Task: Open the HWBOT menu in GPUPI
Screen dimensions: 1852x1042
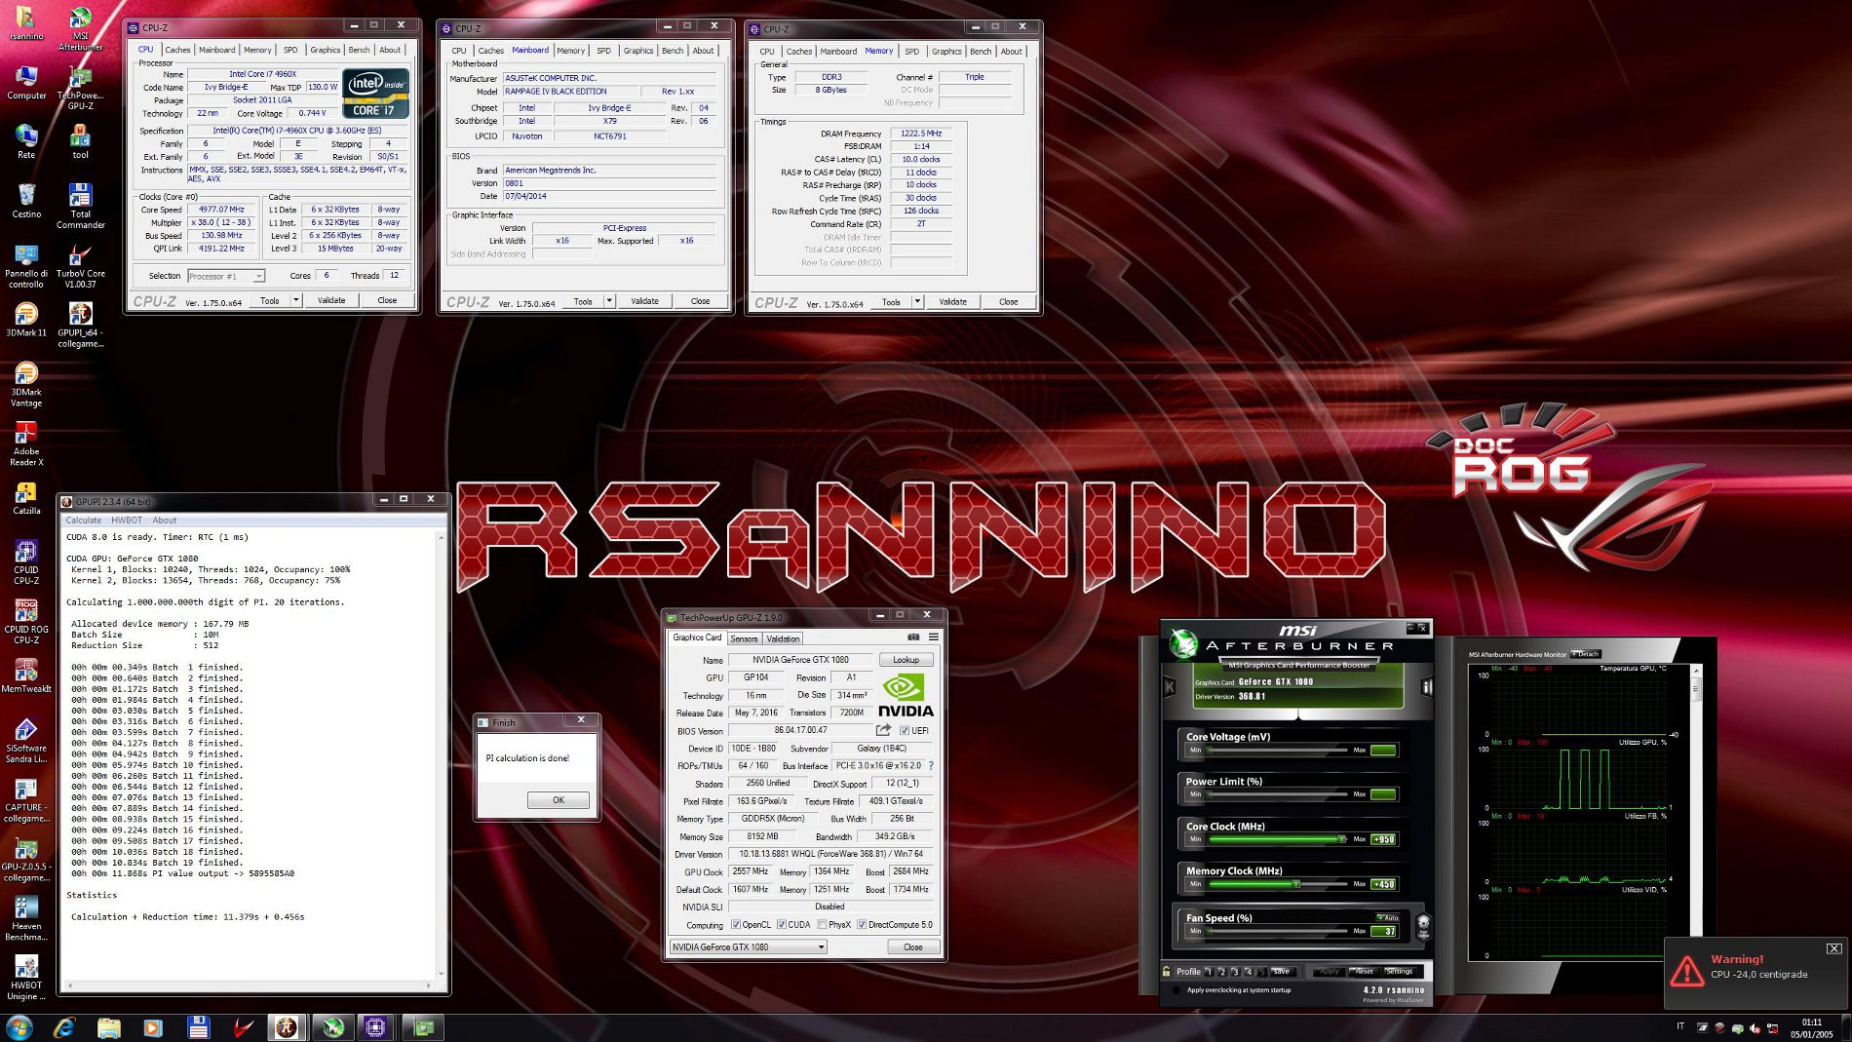Action: coord(127,520)
